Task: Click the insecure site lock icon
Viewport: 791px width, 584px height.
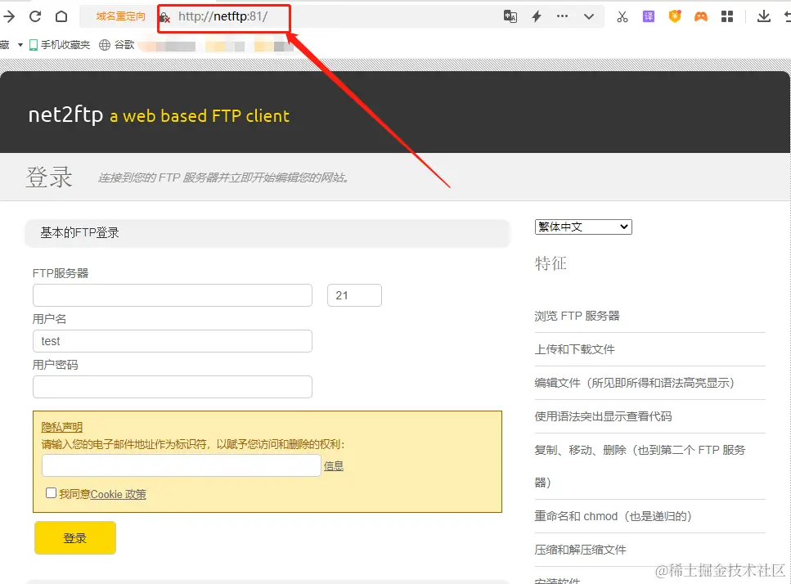Action: [165, 18]
